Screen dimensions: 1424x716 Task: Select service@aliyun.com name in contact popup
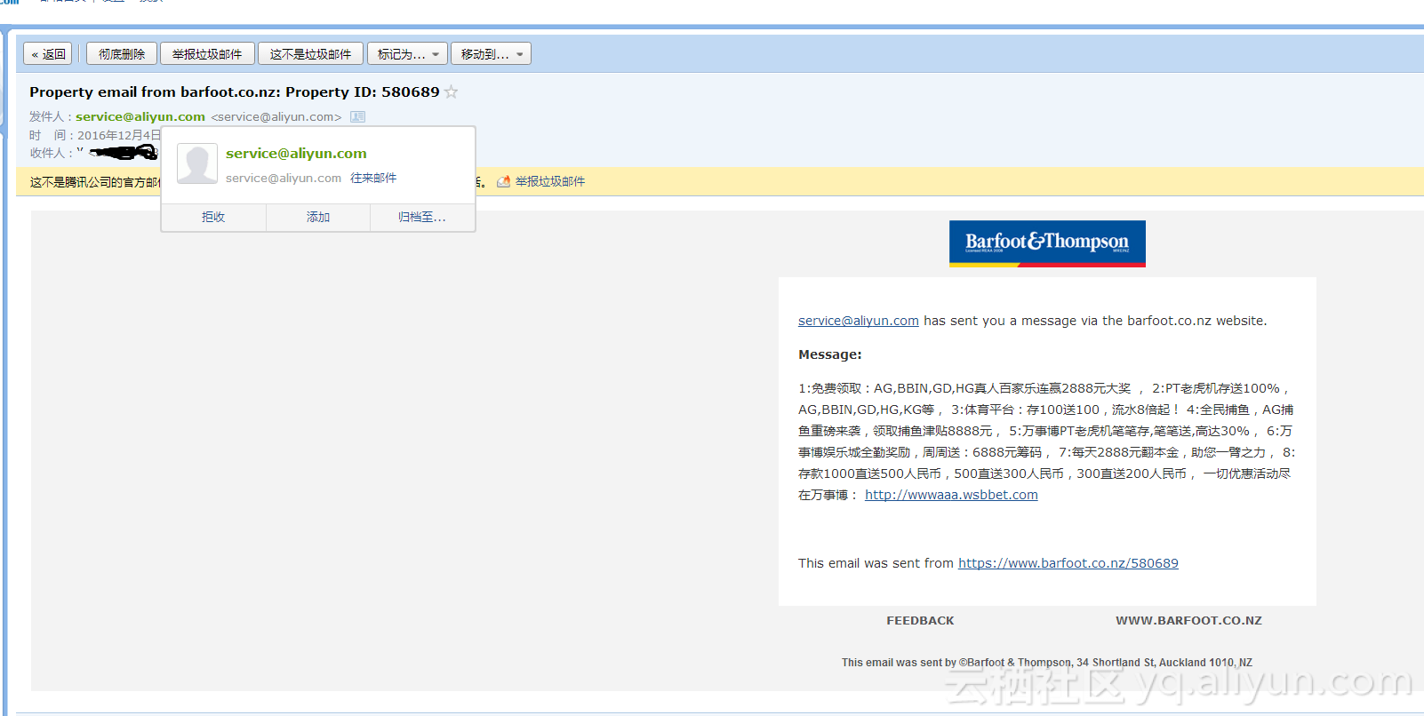[296, 154]
